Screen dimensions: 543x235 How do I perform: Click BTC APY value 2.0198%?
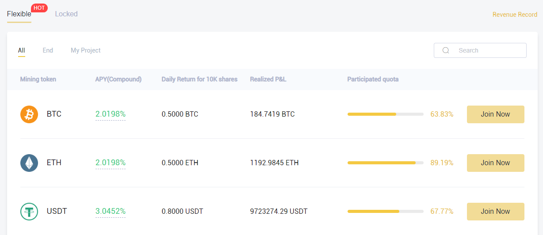[111, 114]
